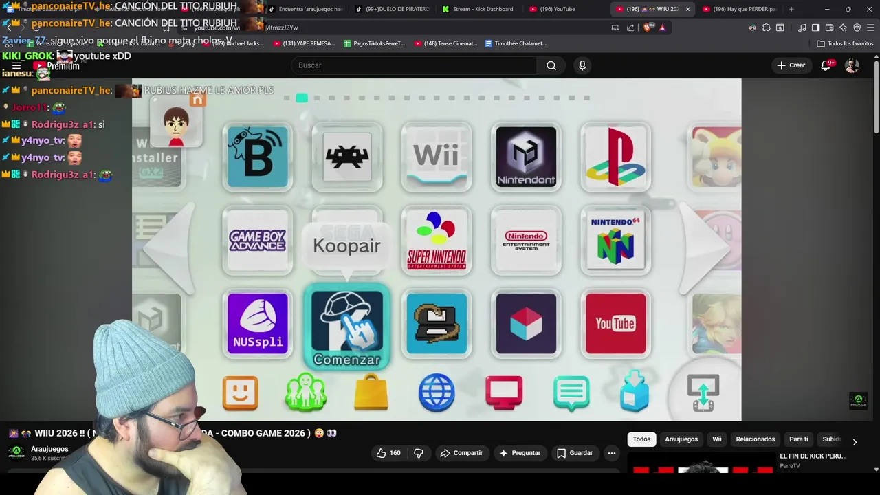Open the Wii mode tile
Image resolution: width=880 pixels, height=495 pixels.
[437, 157]
